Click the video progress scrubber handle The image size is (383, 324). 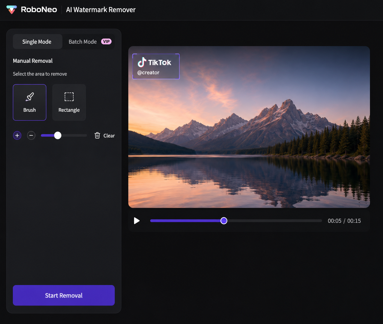(224, 221)
